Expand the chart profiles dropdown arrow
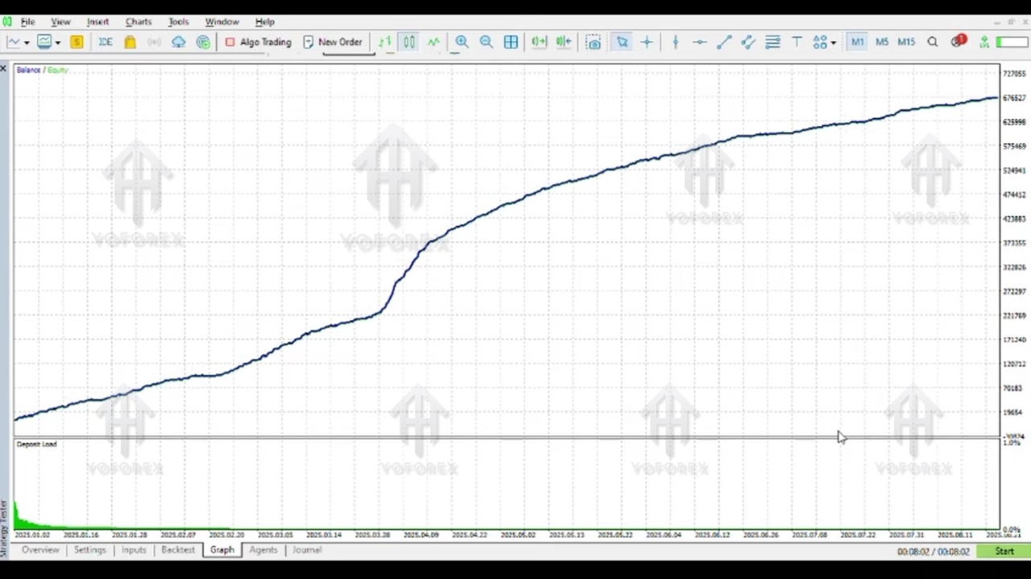This screenshot has height=579, width=1031. click(x=58, y=43)
